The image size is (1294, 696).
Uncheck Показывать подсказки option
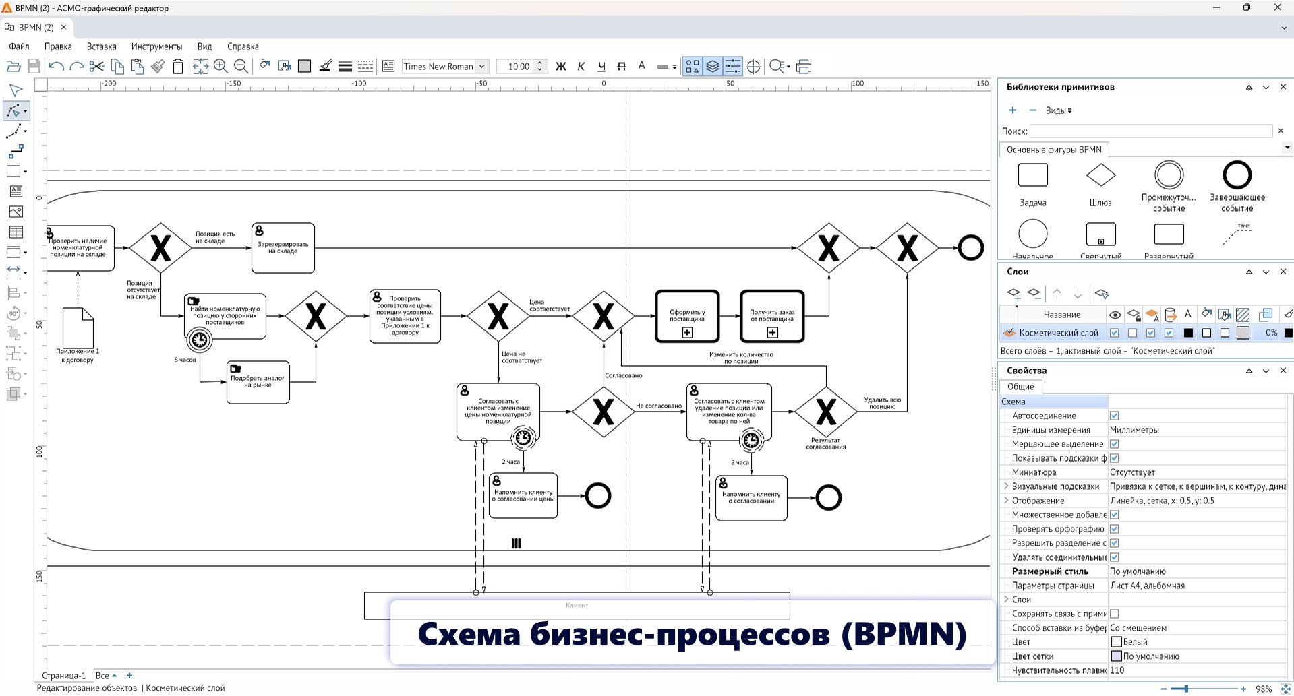[1114, 458]
